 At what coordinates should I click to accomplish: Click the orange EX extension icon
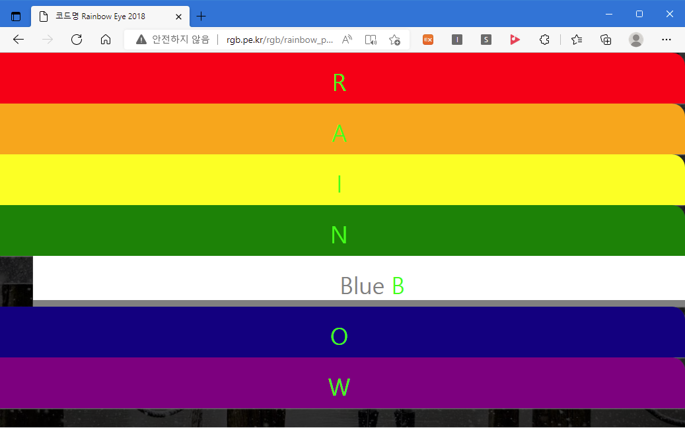tap(428, 40)
